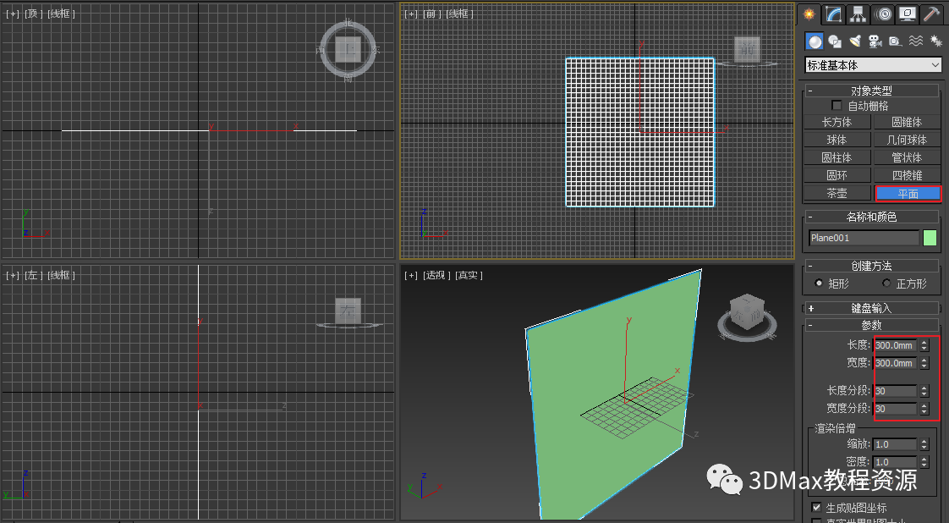Click the 圆环 torus button

click(837, 175)
